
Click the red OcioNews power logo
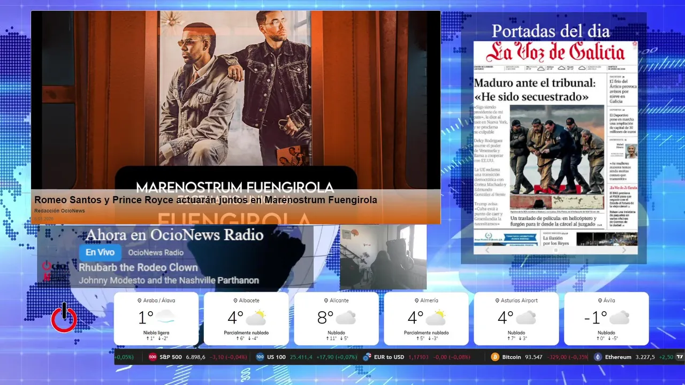point(64,318)
